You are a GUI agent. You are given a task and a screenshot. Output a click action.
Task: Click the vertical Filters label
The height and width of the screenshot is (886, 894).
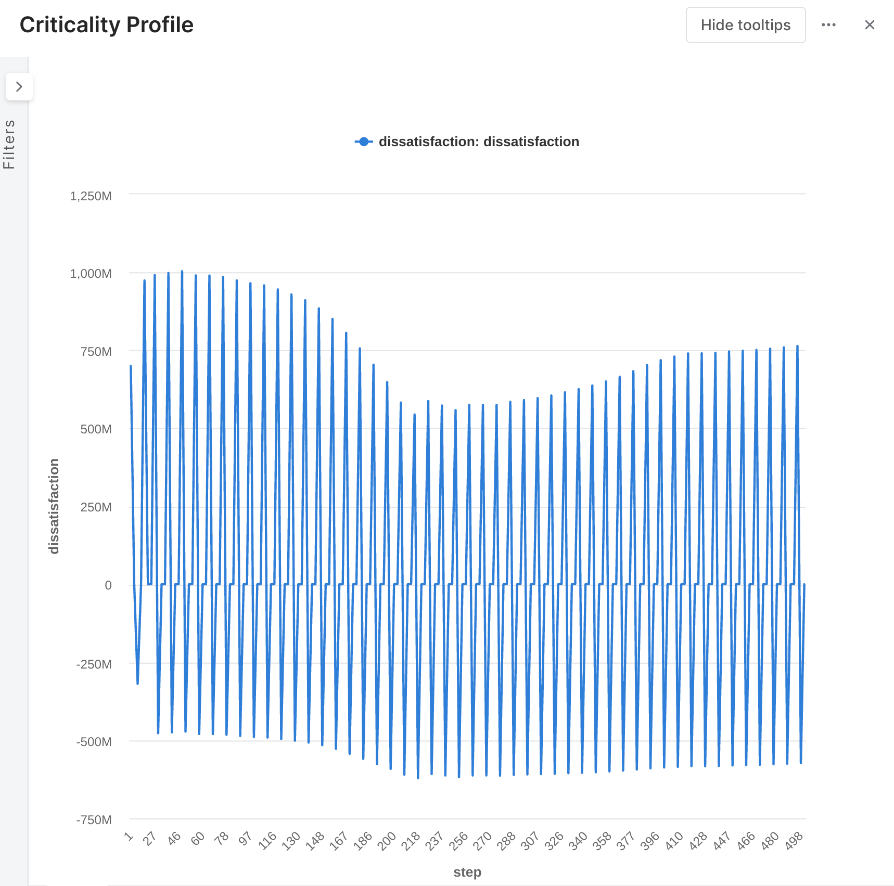[9, 144]
